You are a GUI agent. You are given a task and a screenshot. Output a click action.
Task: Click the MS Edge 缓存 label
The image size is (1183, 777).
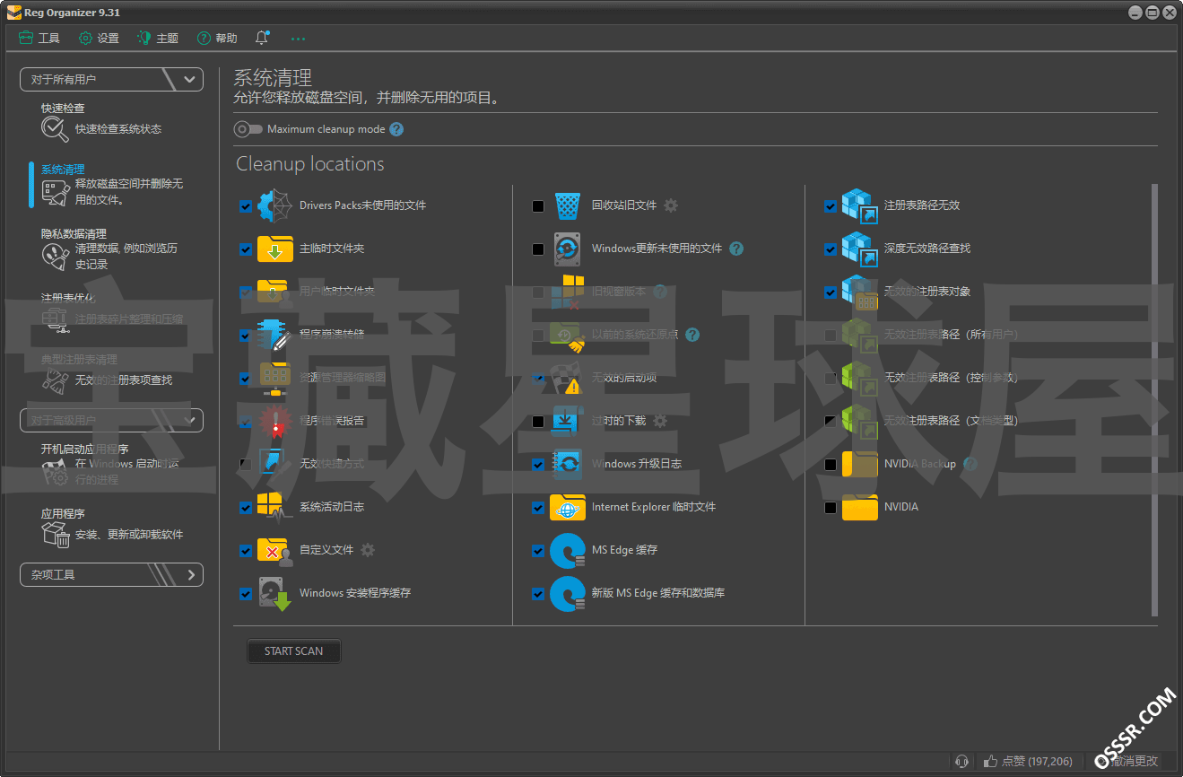point(624,550)
